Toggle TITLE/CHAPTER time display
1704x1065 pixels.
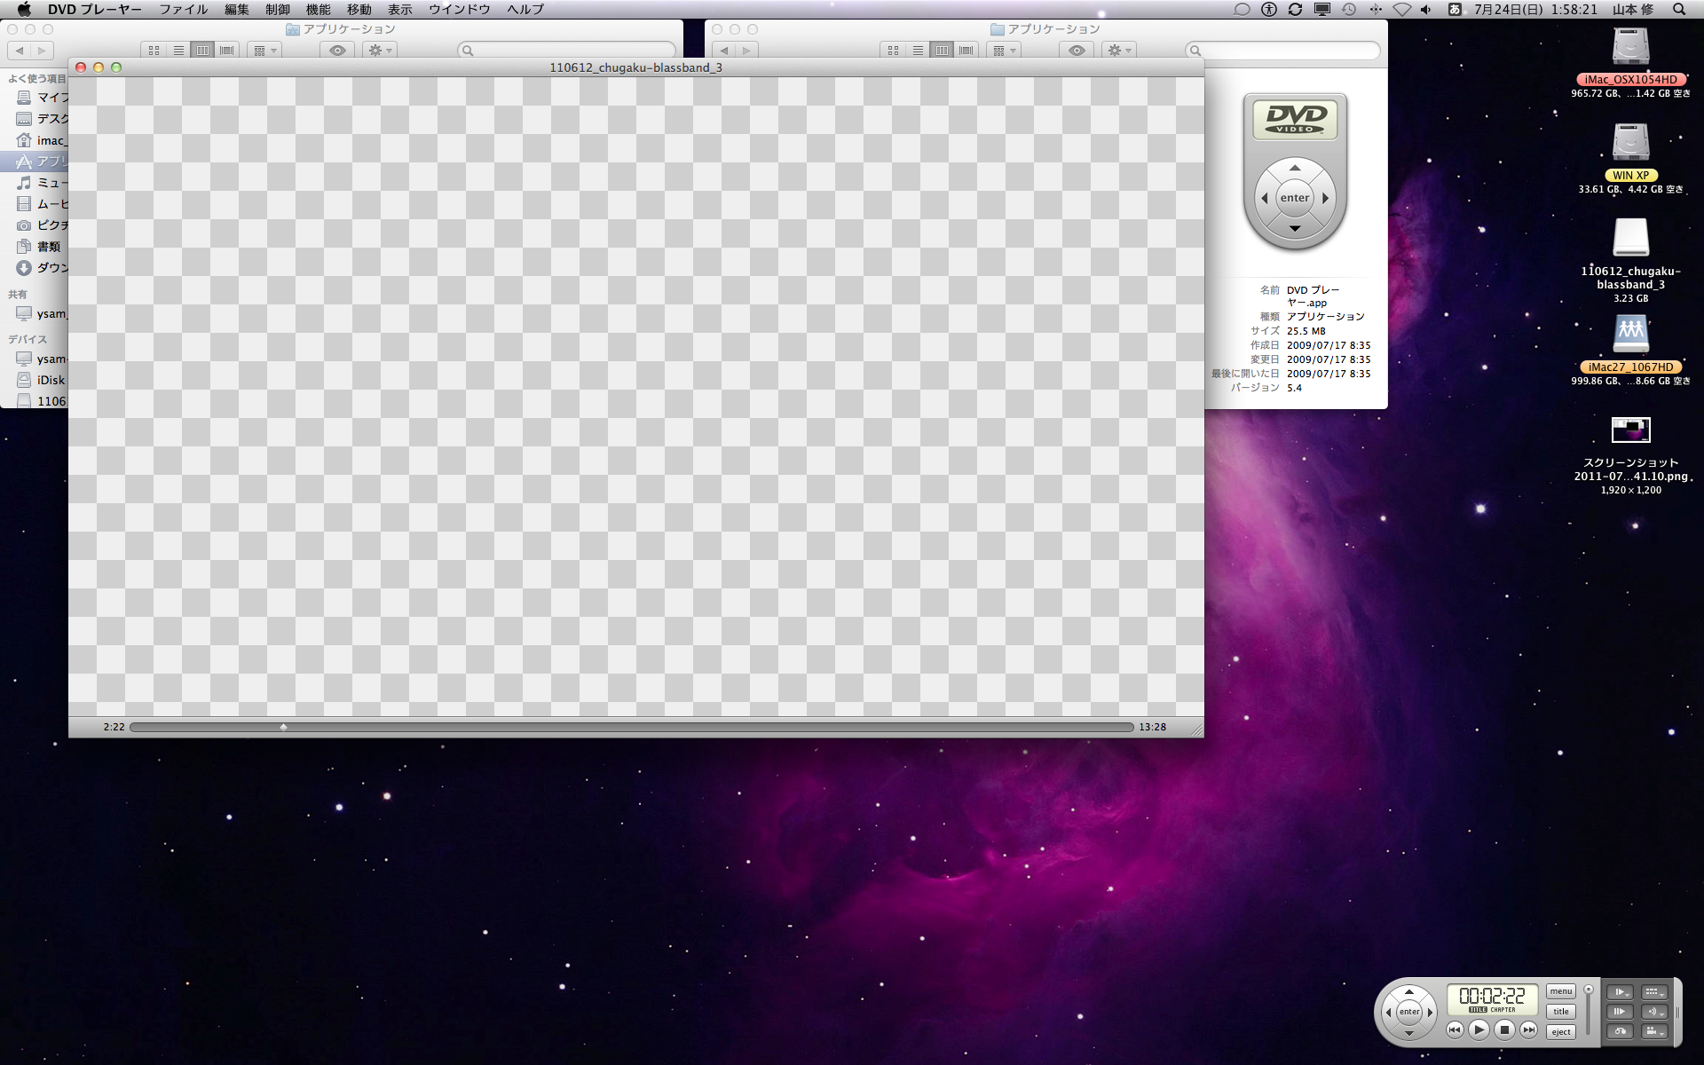[x=1492, y=1009]
